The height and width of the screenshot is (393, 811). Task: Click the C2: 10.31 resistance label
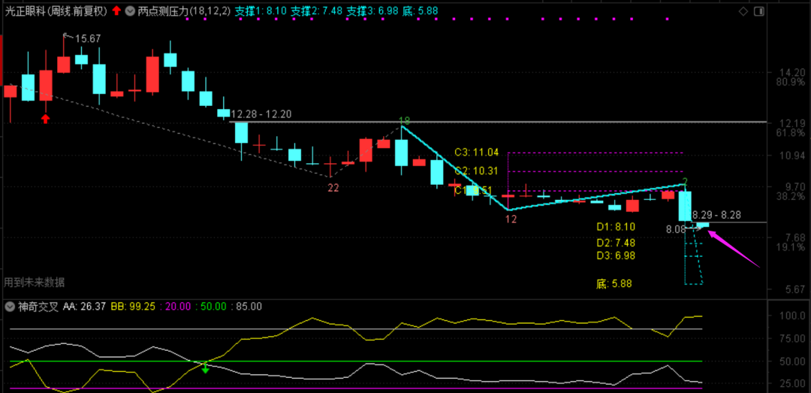tap(476, 171)
